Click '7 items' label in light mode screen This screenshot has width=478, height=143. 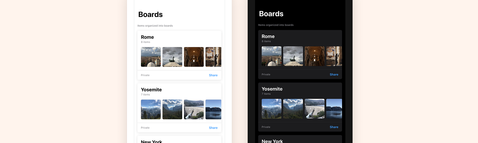[x=145, y=94]
